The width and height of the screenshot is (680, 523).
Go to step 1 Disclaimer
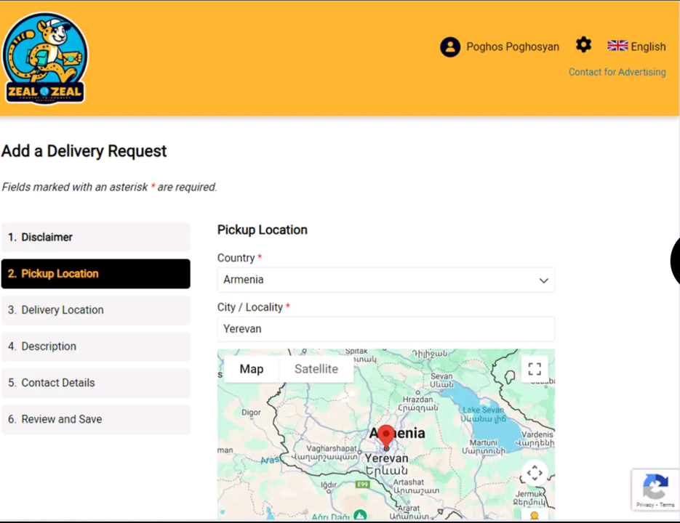tap(96, 238)
